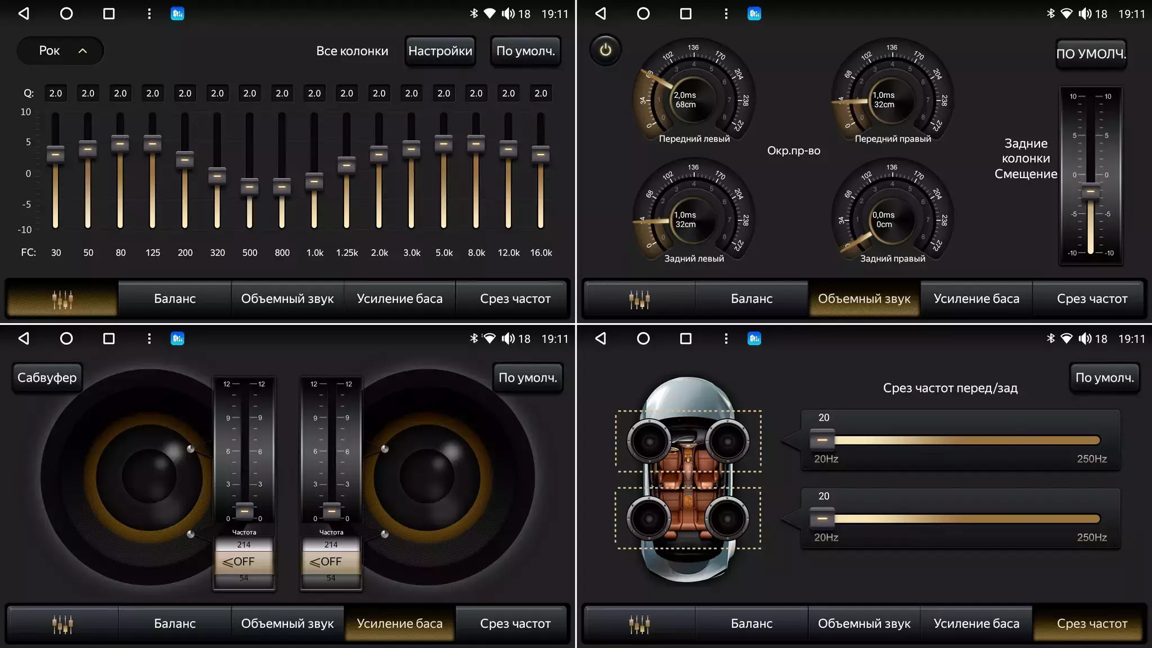1152x648 pixels.
Task: Toggle OFF switch under left subwoofer slider
Action: (x=244, y=561)
